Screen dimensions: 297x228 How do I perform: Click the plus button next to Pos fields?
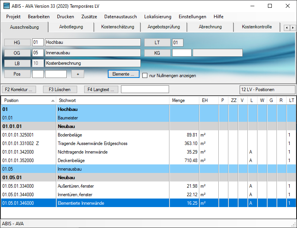point(78,74)
